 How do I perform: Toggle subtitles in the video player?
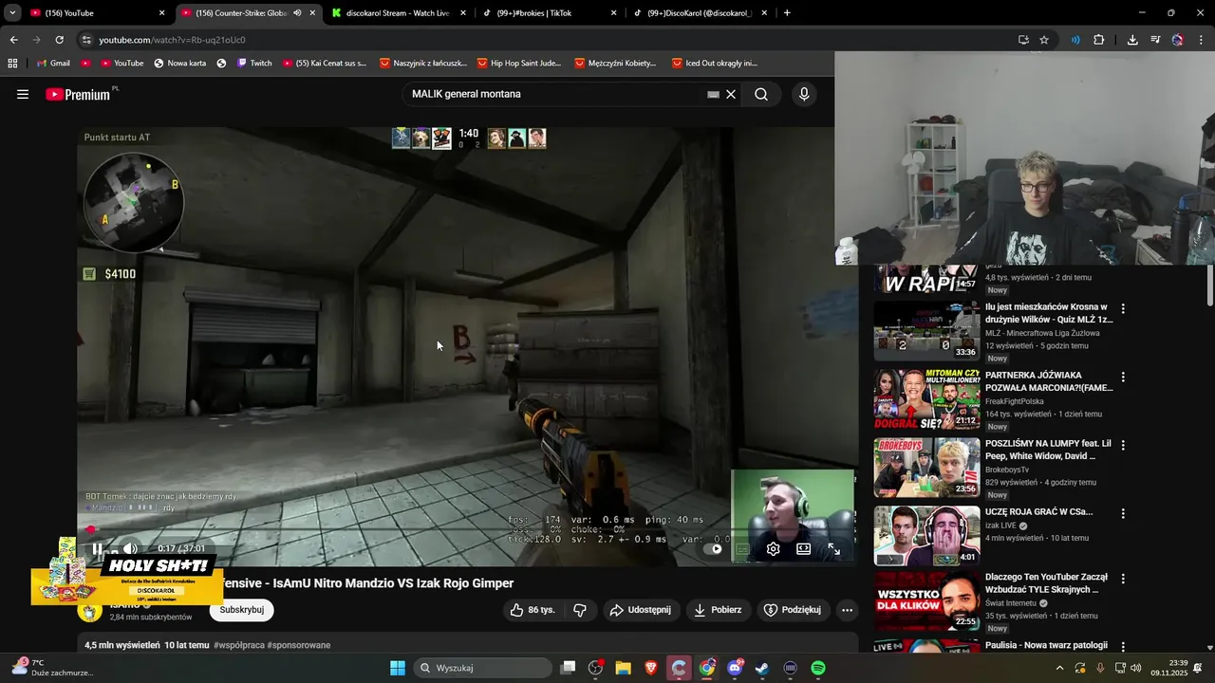pyautogui.click(x=743, y=548)
